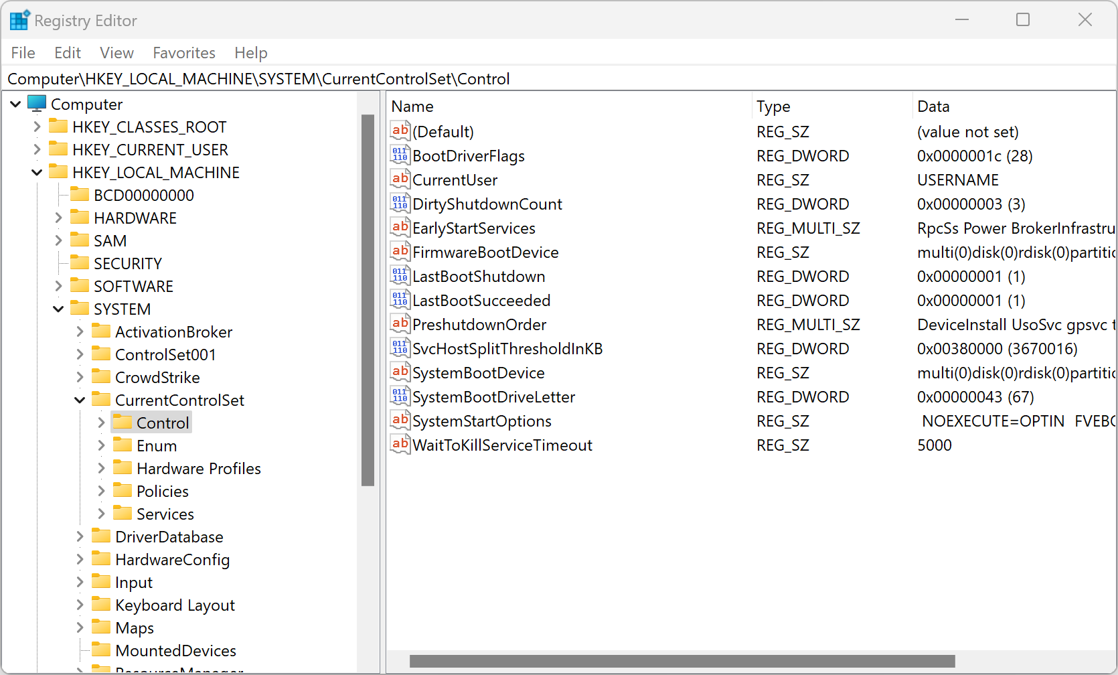Click the Name column header
The width and height of the screenshot is (1118, 675).
412,106
